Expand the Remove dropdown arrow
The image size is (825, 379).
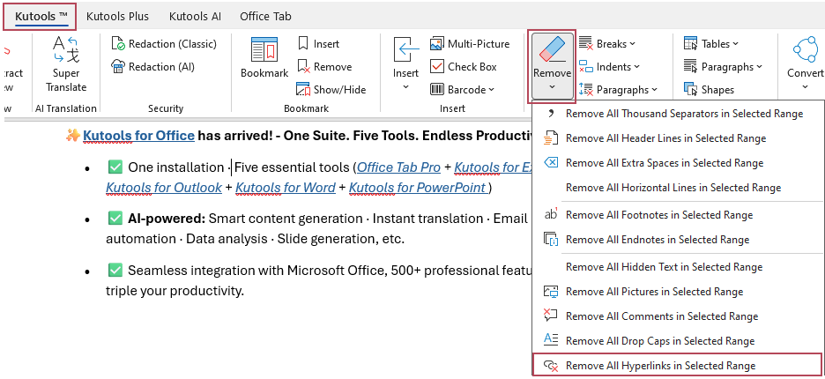[x=552, y=87]
